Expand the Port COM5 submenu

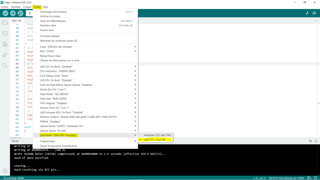[86, 51]
